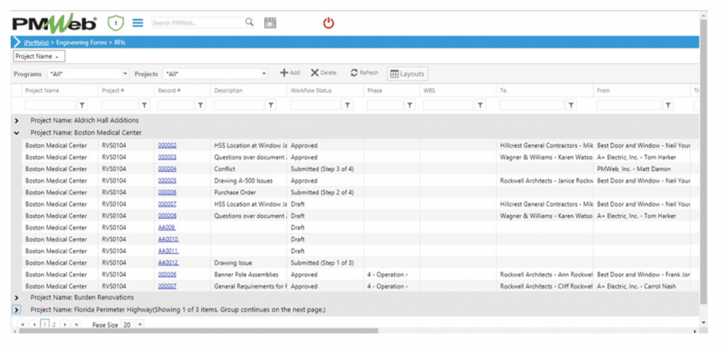Go to first page pager icon
The height and width of the screenshot is (348, 727).
pos(22,325)
